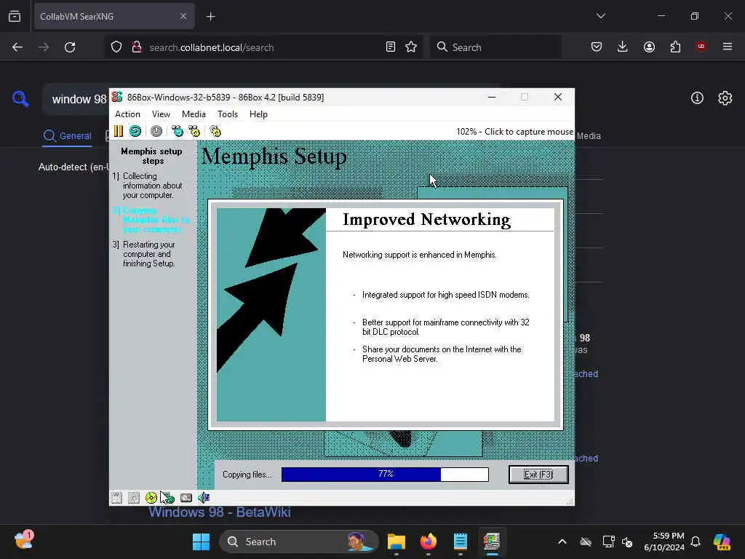The width and height of the screenshot is (745, 559).
Task: Send Ctrl+Alt+Del via toolbar icon
Action: [178, 131]
